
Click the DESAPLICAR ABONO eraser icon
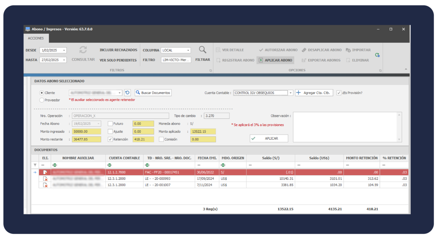click(304, 50)
